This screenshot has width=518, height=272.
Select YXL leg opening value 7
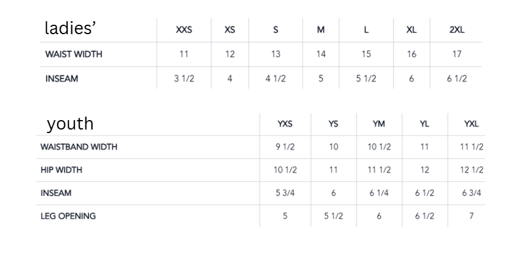tap(471, 216)
